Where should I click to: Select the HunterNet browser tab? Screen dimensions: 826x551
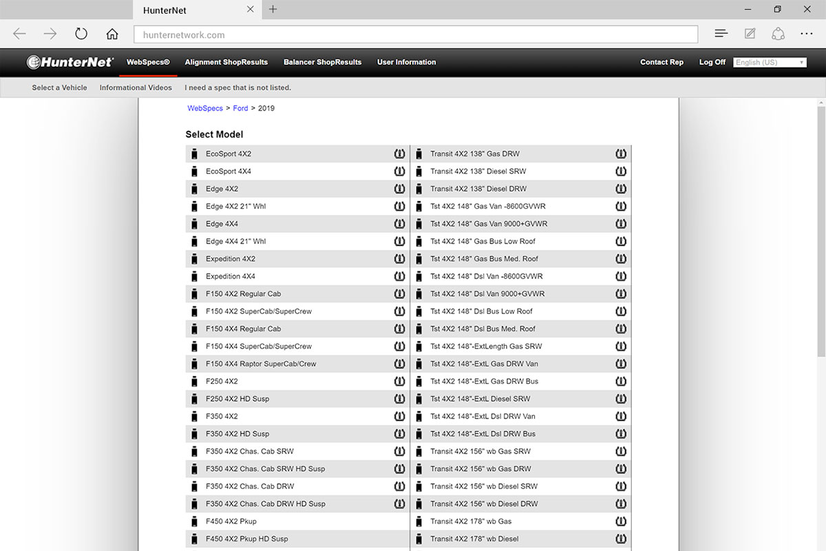click(x=196, y=10)
